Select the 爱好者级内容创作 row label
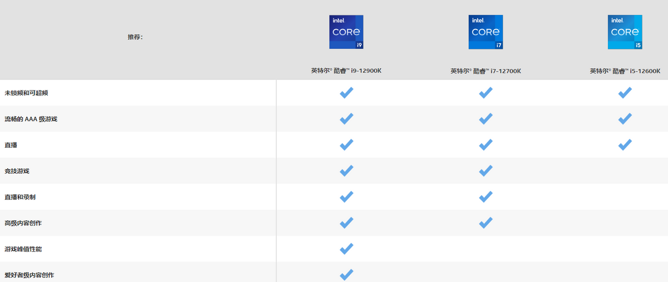 (x=29, y=275)
